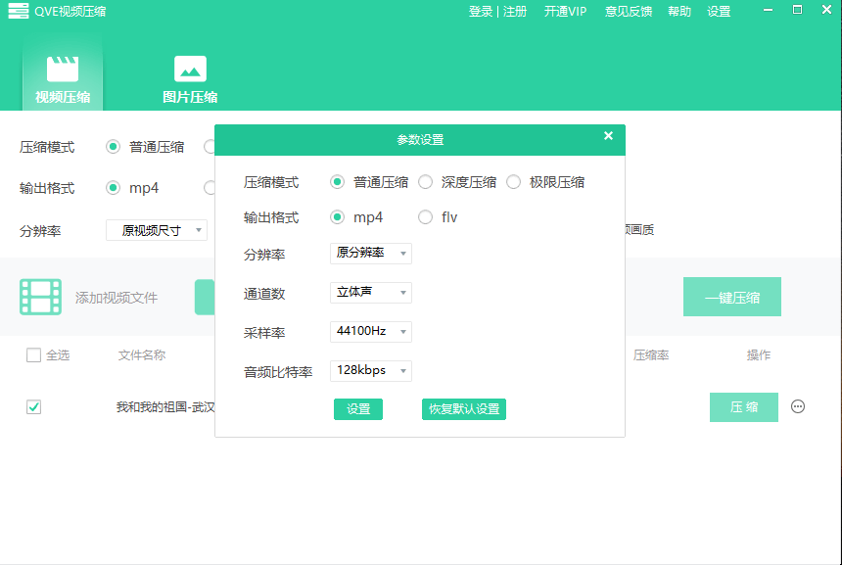Open the 44100Hz sample rate dropdown
Image resolution: width=842 pixels, height=565 pixels.
coord(370,331)
